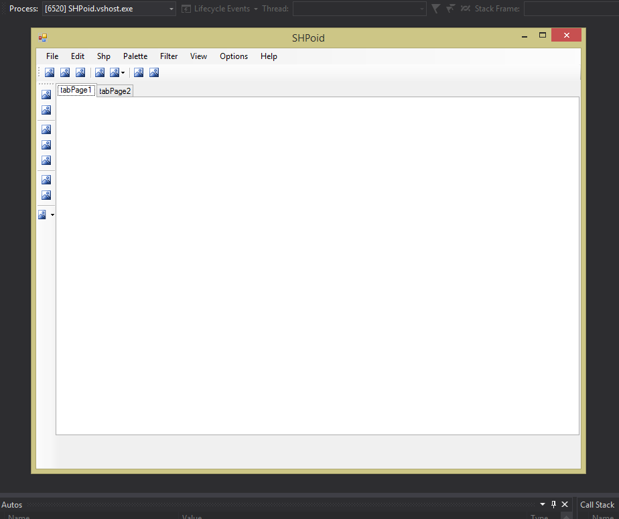Click the last icon in the horizontal toolbar
Viewport: 619px width, 519px height.
pyautogui.click(x=154, y=72)
